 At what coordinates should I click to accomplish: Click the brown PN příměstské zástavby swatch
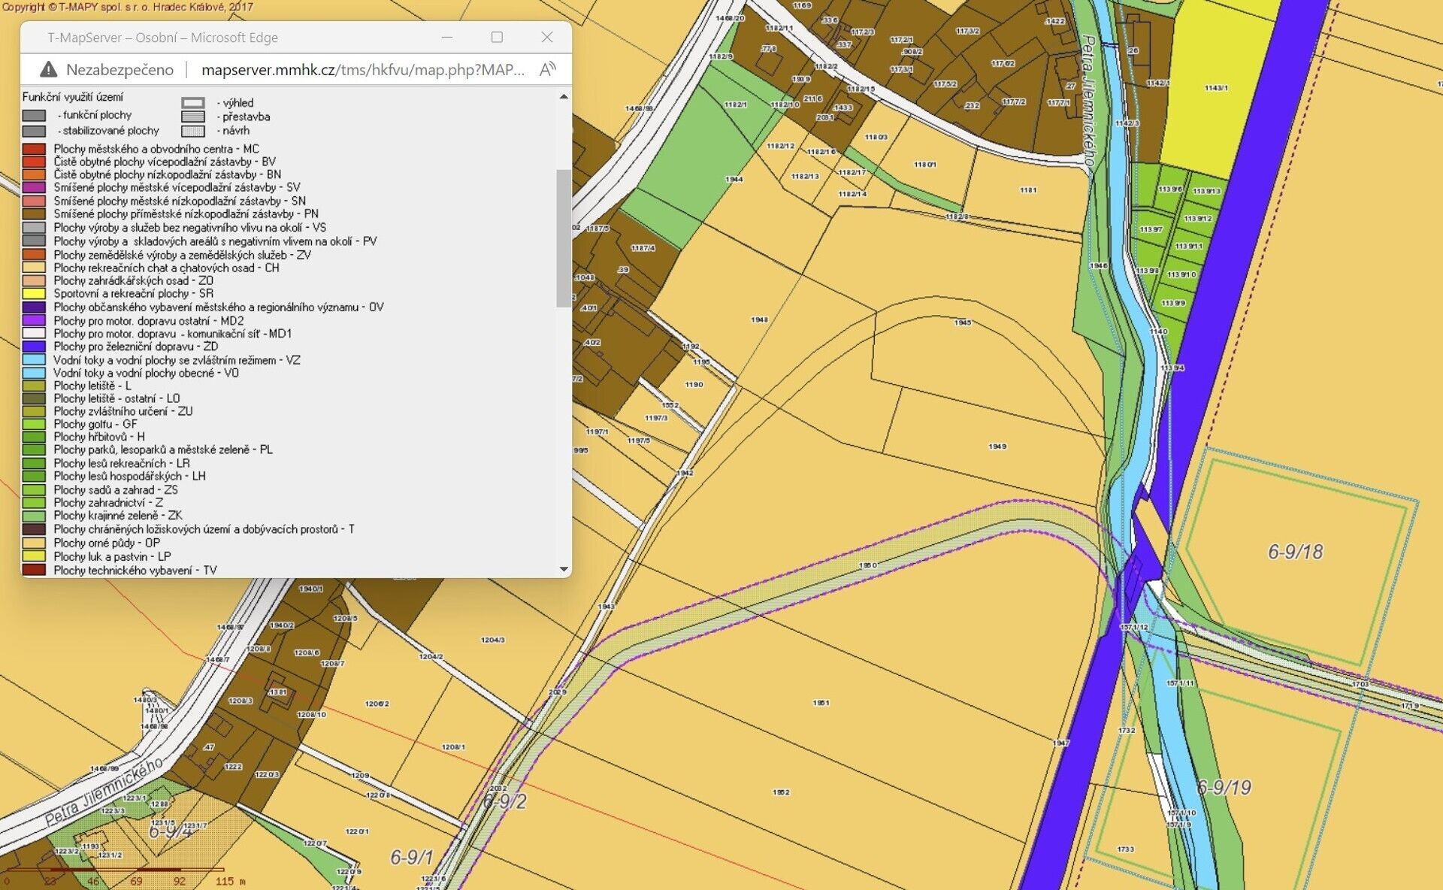pos(34,214)
